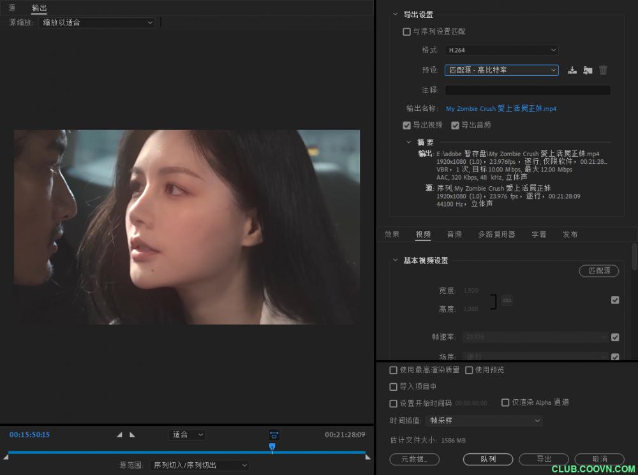Click the 匹配源 button
This screenshot has height=475, width=638.
(599, 271)
